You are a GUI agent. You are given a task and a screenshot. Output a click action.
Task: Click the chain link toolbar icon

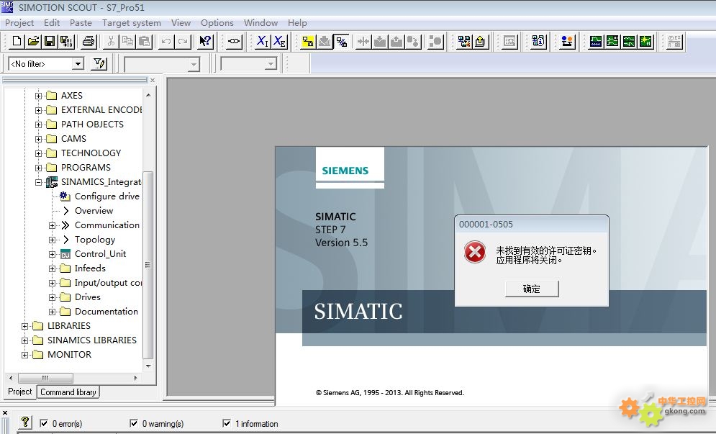pos(234,42)
